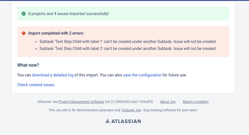This screenshot has height=135, width=249.
Task: Click the red error warning icon
Action: (x=23, y=33)
